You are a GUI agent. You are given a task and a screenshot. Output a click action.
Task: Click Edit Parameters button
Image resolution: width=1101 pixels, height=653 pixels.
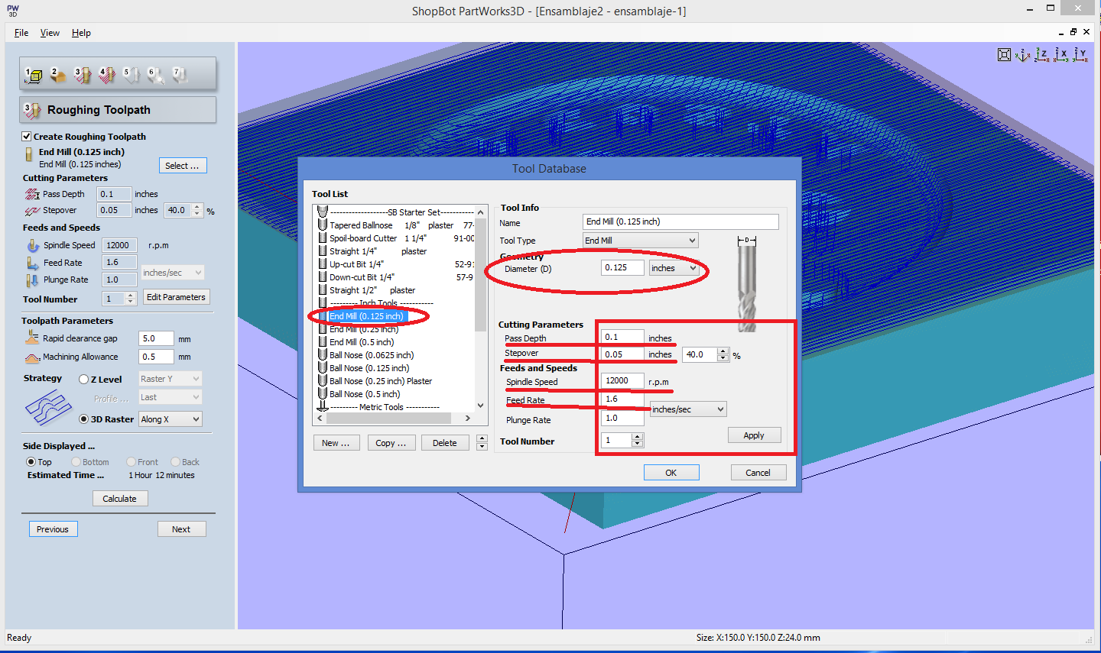click(176, 297)
